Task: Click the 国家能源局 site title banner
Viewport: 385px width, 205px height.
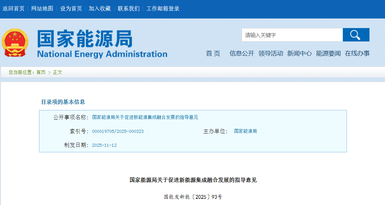Action: [102, 44]
